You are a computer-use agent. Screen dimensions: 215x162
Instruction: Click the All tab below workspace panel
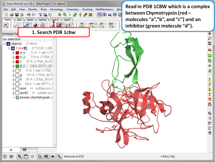coord(11,150)
